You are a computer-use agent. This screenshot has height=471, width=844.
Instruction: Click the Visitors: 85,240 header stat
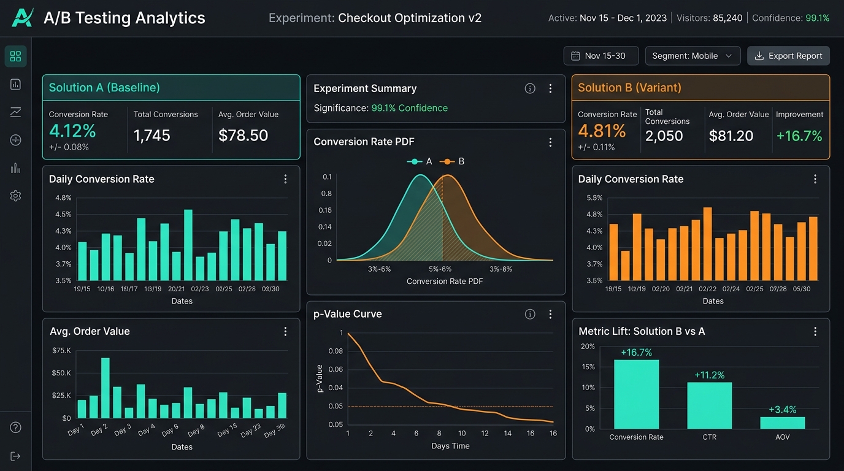pyautogui.click(x=711, y=18)
